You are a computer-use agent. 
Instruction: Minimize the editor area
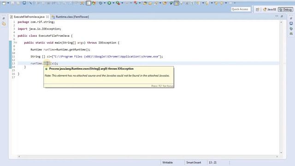tap(277, 16)
